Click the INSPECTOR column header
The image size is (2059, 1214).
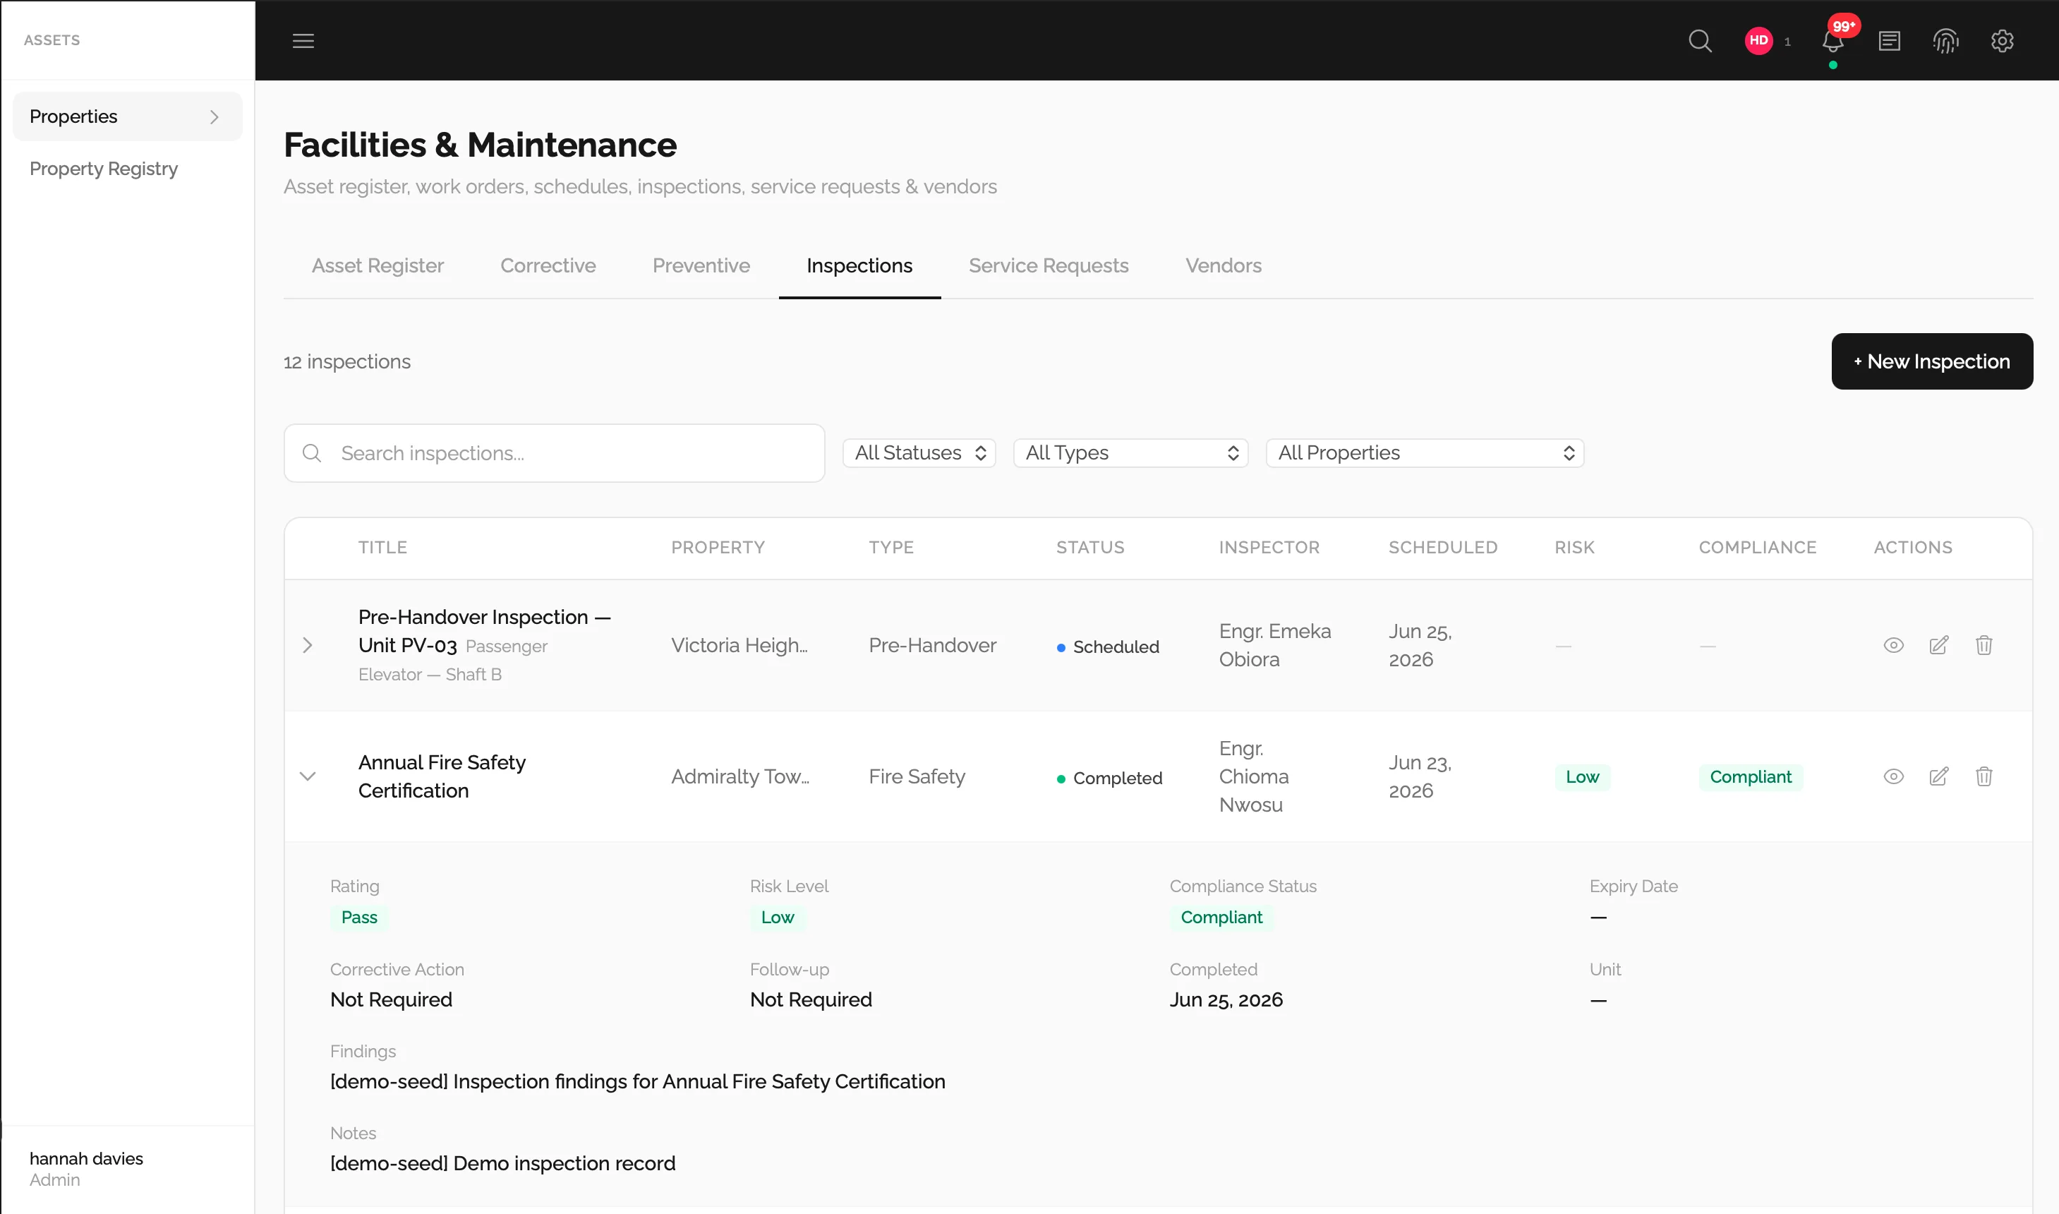(1269, 547)
